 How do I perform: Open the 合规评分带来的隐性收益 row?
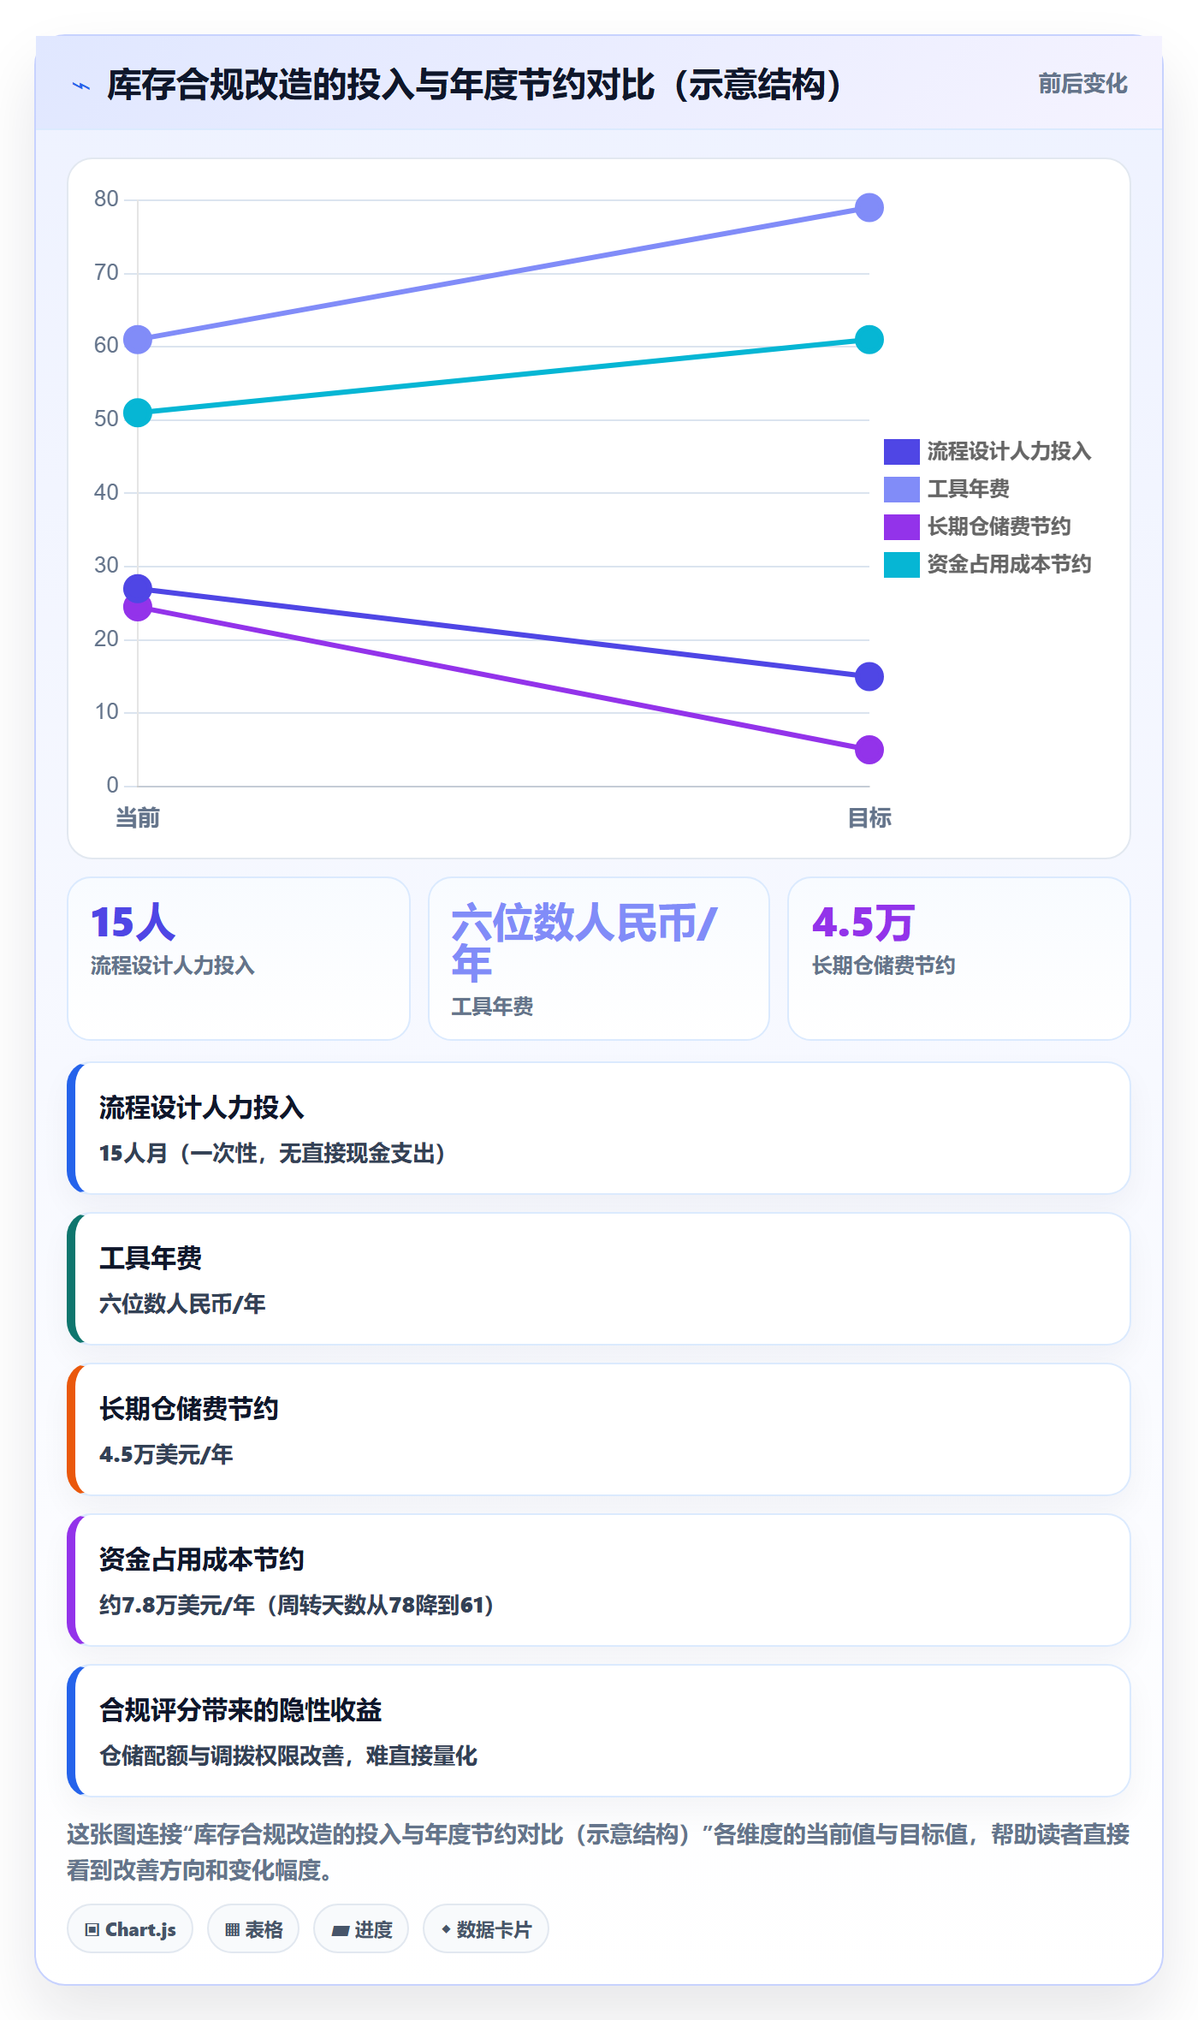pyautogui.click(x=599, y=1731)
